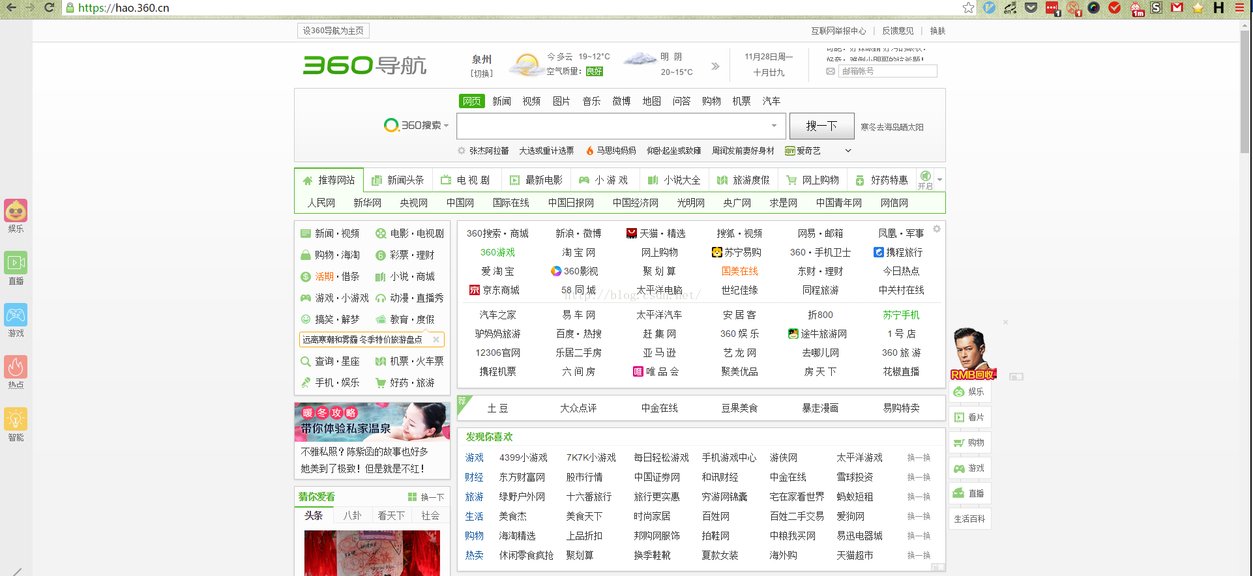The height and width of the screenshot is (576, 1253).
Task: Open the 暖冬攻略 温泉 banner image
Action: point(372,422)
